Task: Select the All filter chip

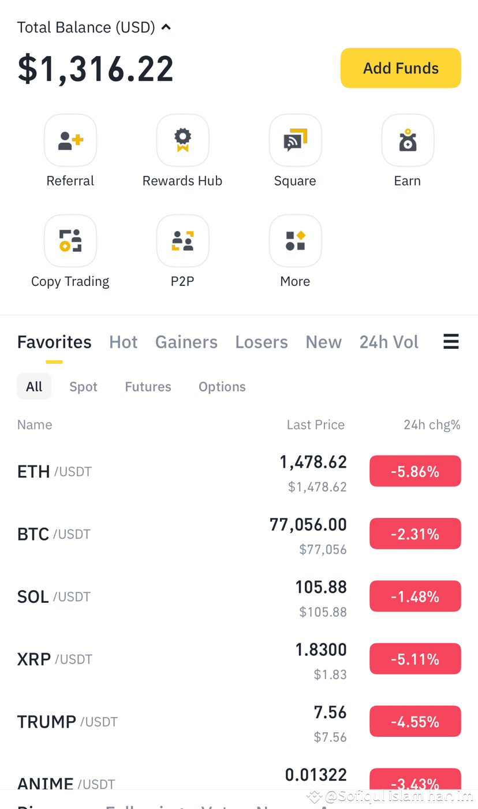Action: click(34, 386)
